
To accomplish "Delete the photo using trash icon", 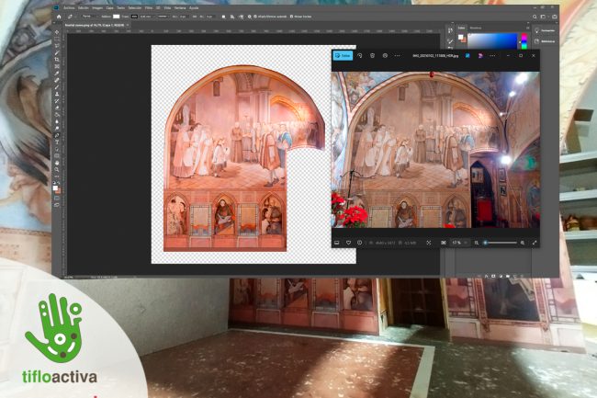I will pyautogui.click(x=372, y=55).
